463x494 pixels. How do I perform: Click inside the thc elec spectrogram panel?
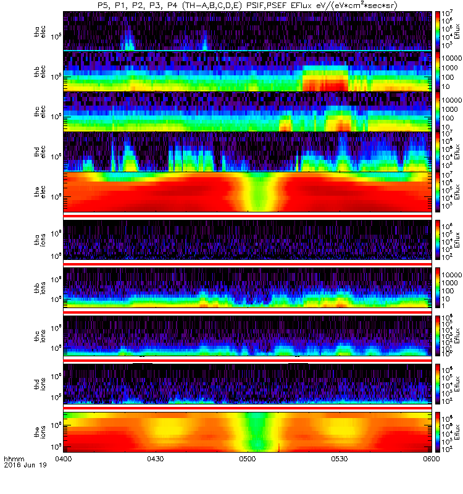coord(248,111)
